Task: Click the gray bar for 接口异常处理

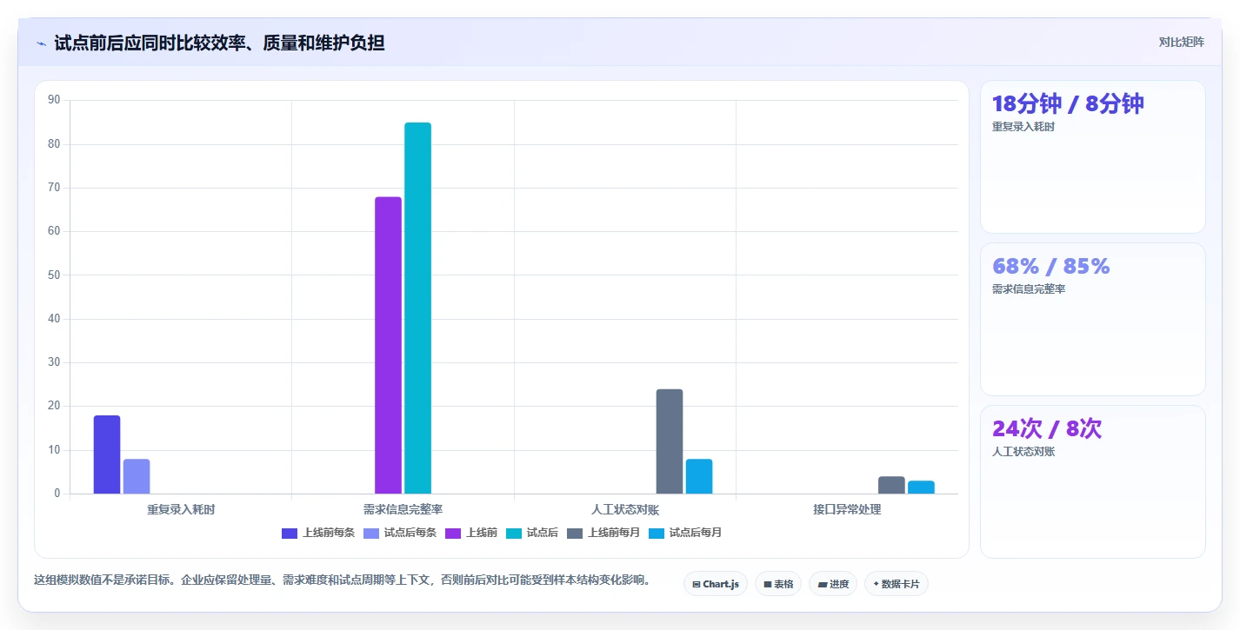Action: pos(891,485)
